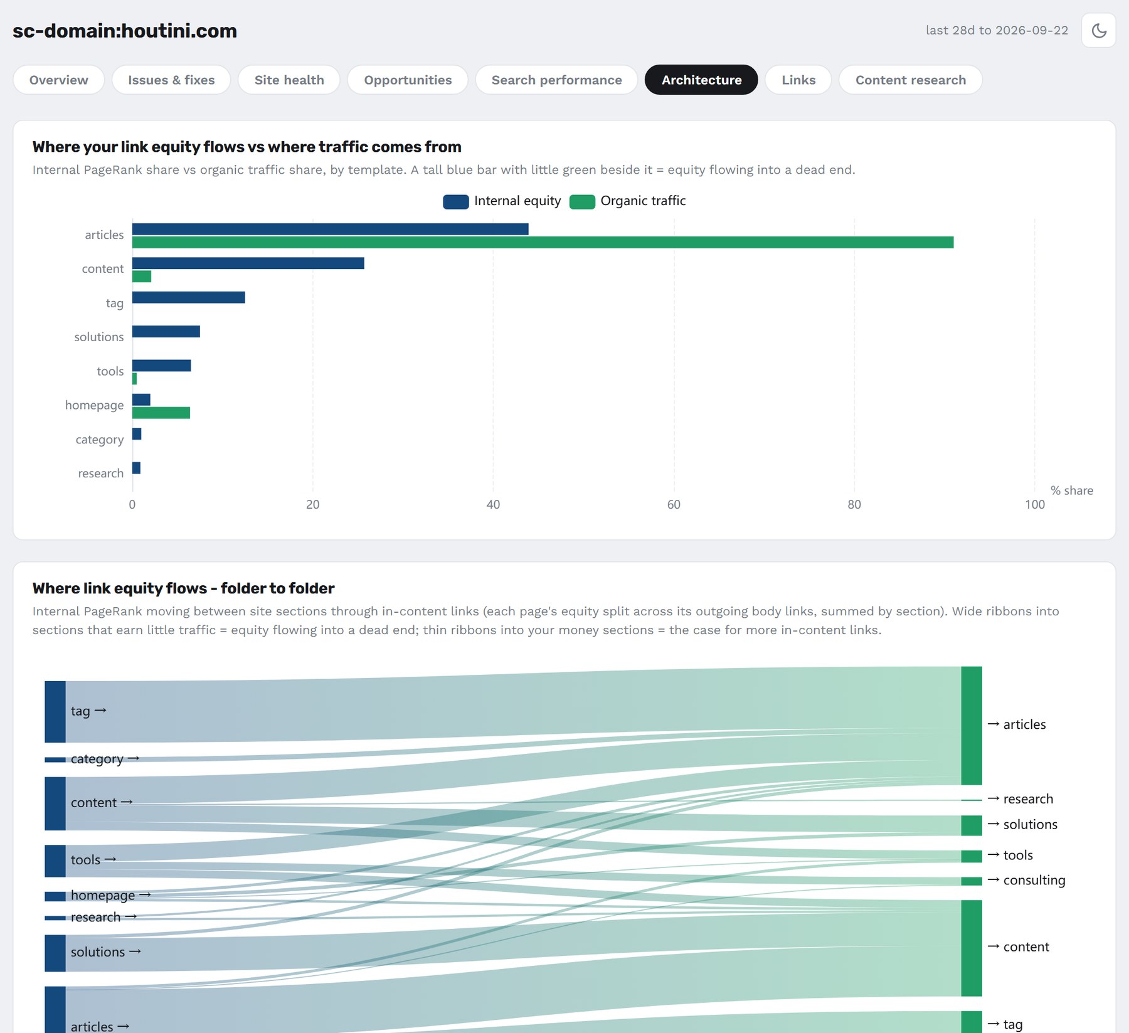Go to the Opportunities tab
1129x1033 pixels.
click(x=408, y=80)
